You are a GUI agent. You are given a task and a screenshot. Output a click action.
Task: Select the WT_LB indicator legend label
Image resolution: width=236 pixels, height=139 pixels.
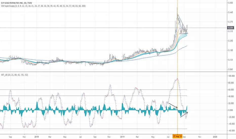click(x=14, y=75)
